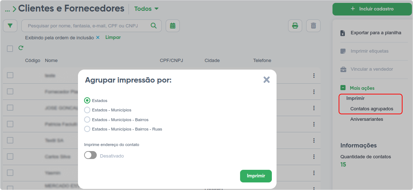Select Estados - Municípios radio option
The height and width of the screenshot is (190, 413).
click(87, 110)
